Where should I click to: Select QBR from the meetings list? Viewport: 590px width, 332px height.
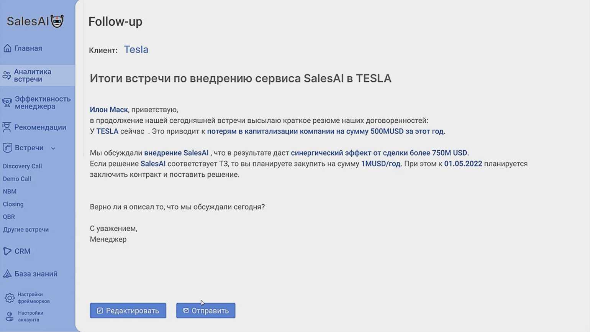pyautogui.click(x=9, y=217)
